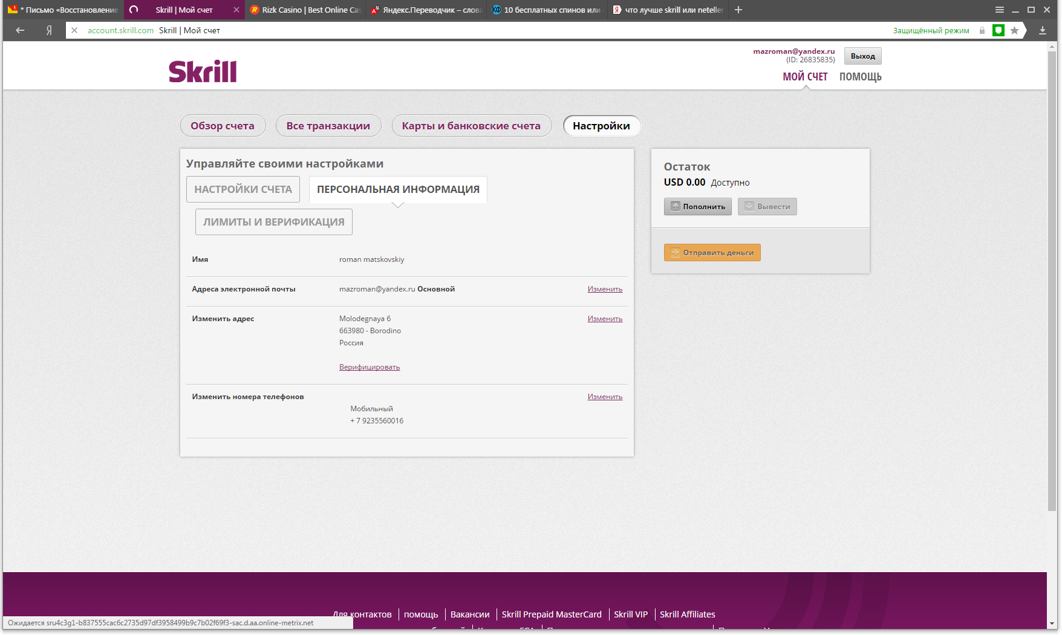
Task: Open the НАСТРОЙКИ СЧЕТА tab
Action: pos(243,189)
